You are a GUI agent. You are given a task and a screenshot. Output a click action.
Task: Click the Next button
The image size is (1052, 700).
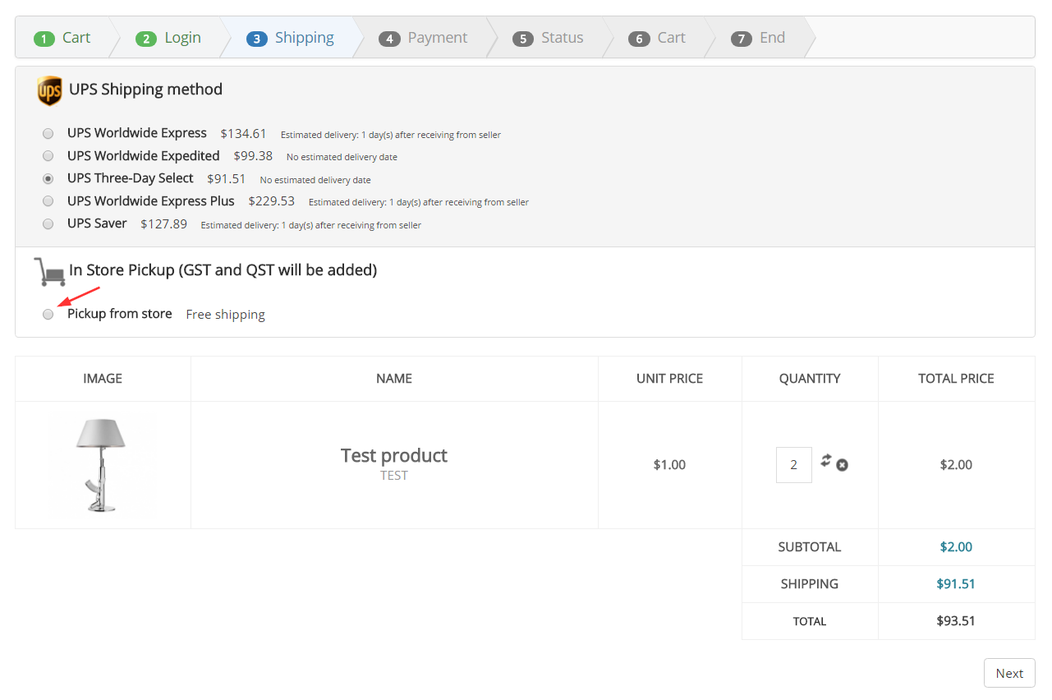pyautogui.click(x=1008, y=673)
